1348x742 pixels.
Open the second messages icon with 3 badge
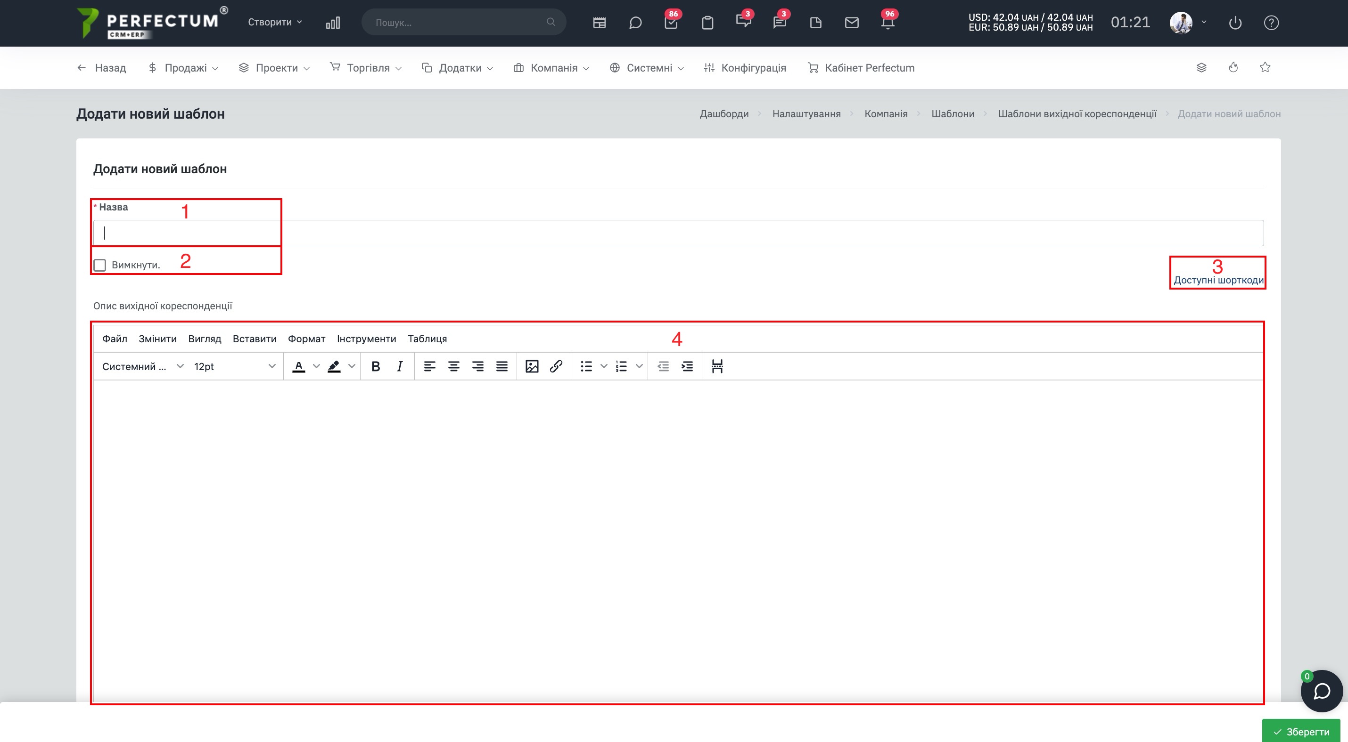click(x=780, y=22)
